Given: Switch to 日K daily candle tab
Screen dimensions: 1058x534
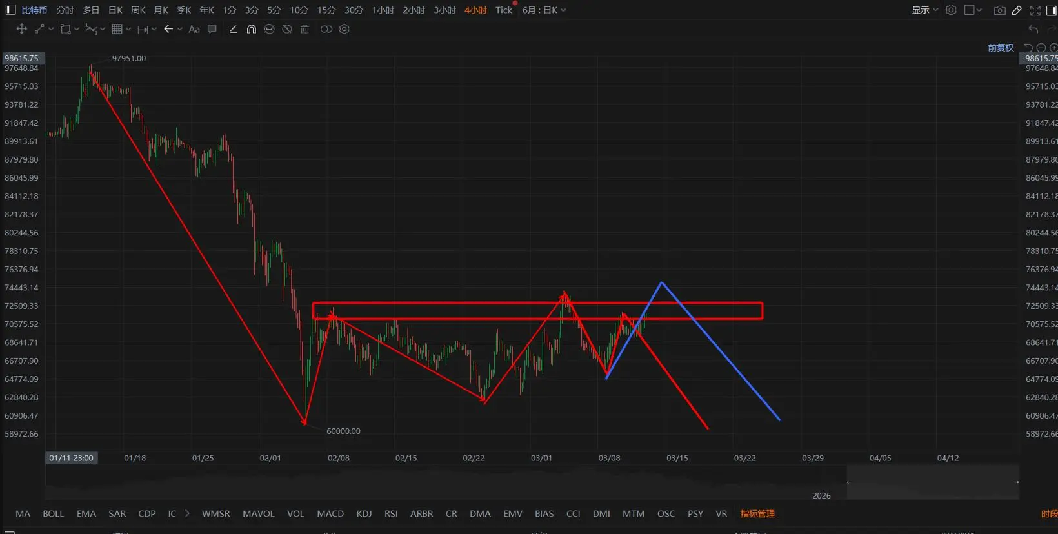Looking at the screenshot, I should click(x=115, y=10).
